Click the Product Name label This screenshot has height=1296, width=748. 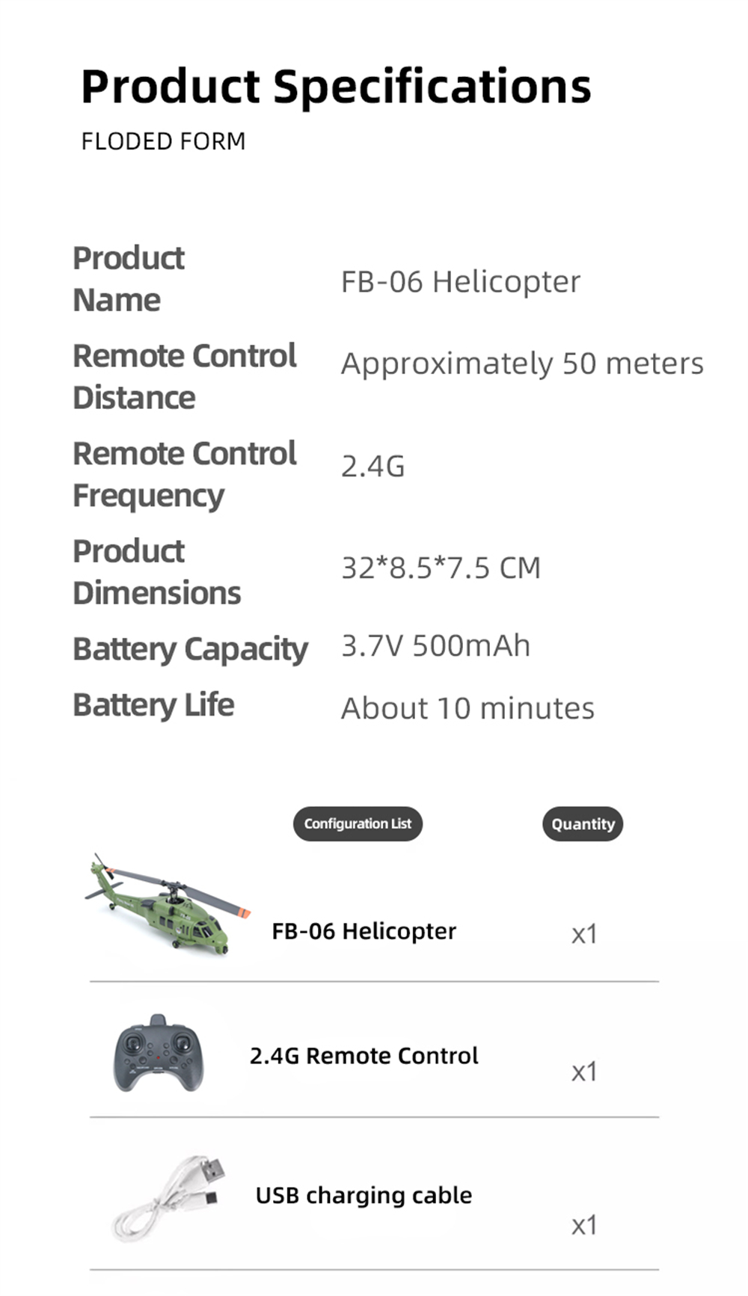(129, 279)
